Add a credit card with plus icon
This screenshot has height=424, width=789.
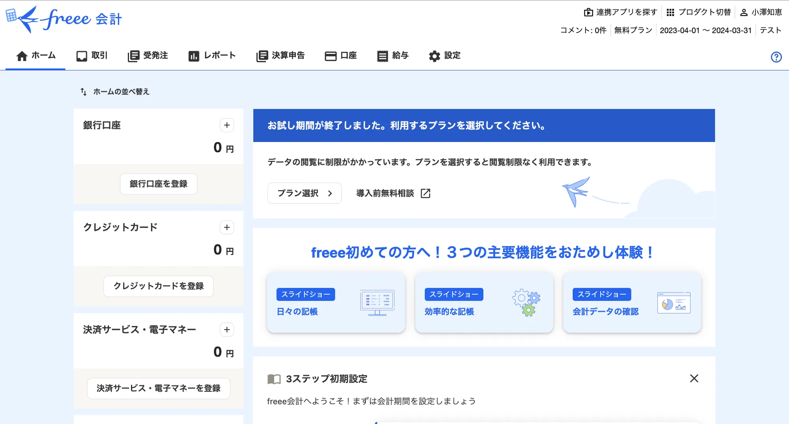227,228
